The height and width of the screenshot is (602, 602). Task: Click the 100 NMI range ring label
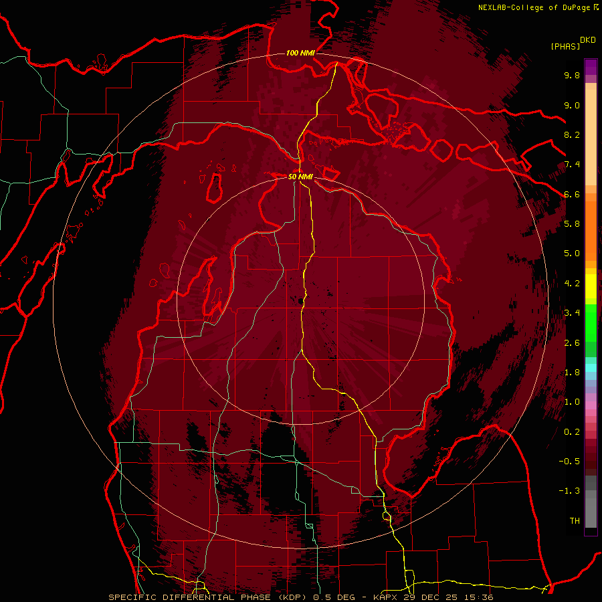pyautogui.click(x=300, y=53)
